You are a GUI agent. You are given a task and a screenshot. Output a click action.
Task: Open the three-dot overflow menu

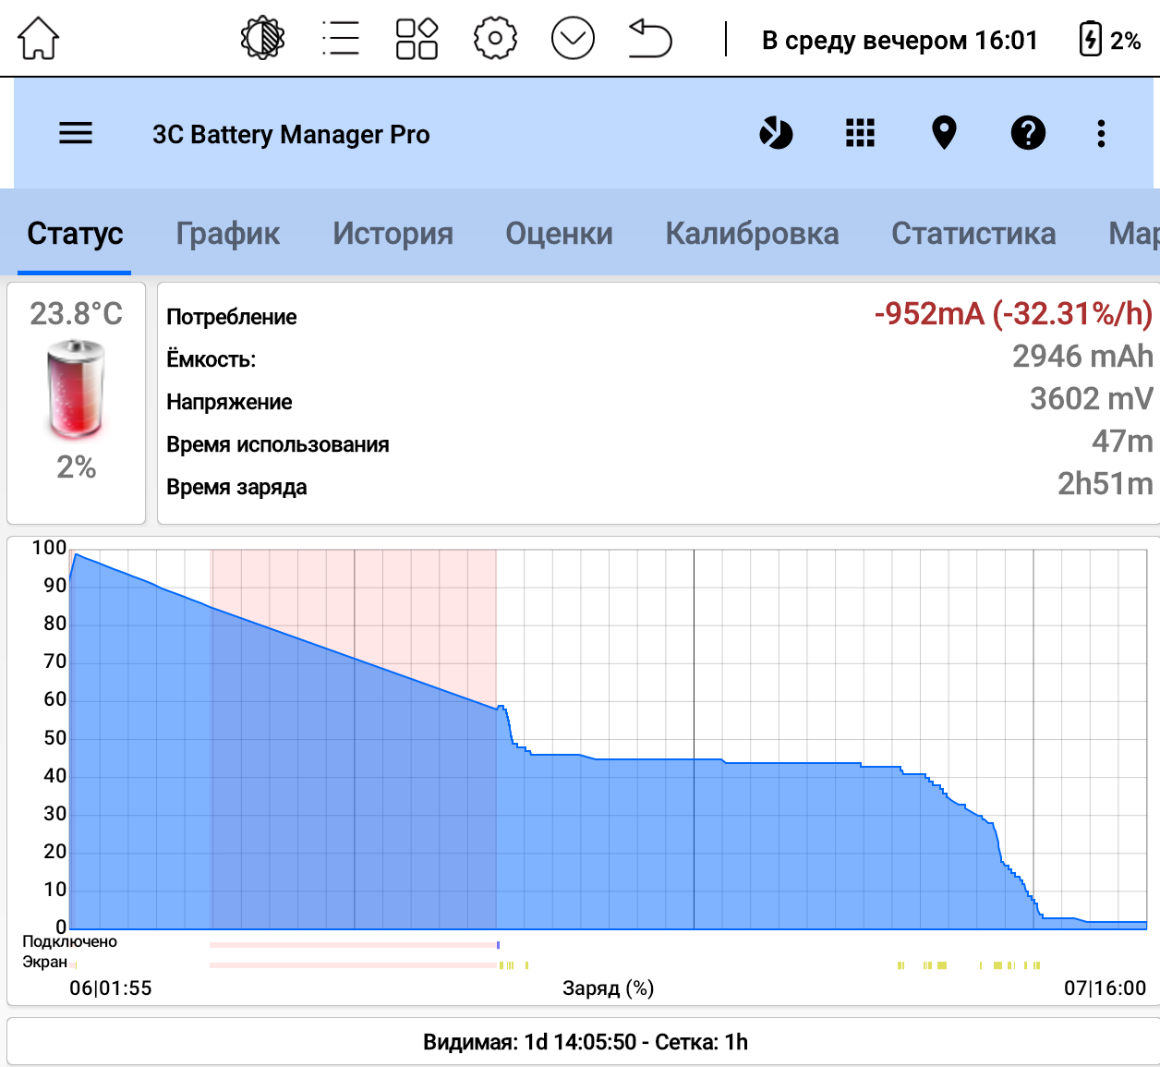(1101, 134)
